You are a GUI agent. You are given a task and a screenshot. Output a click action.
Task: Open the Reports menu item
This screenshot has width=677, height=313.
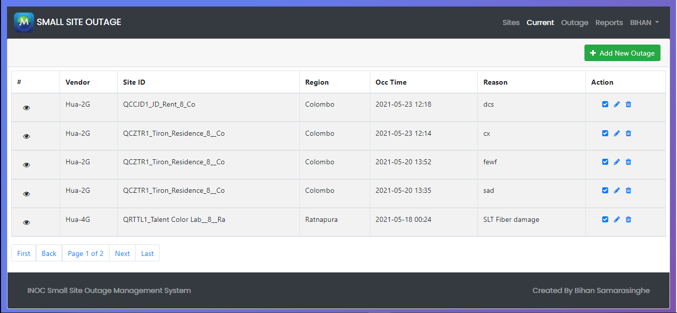coord(608,22)
